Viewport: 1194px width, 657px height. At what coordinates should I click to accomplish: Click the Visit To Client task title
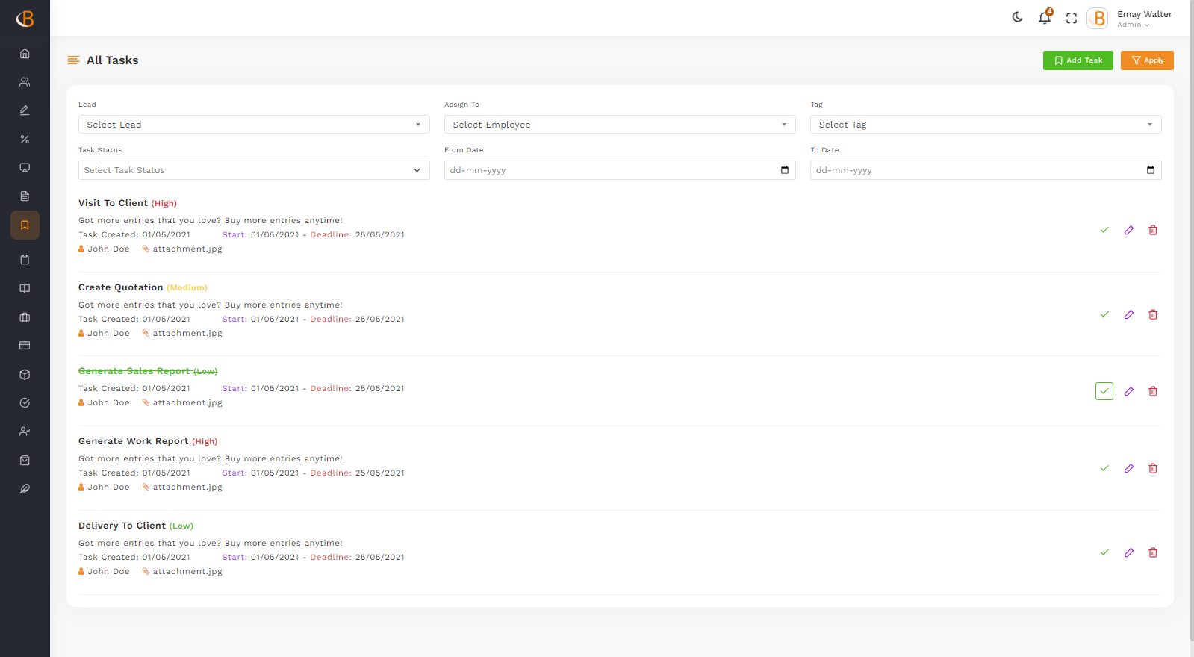(113, 203)
